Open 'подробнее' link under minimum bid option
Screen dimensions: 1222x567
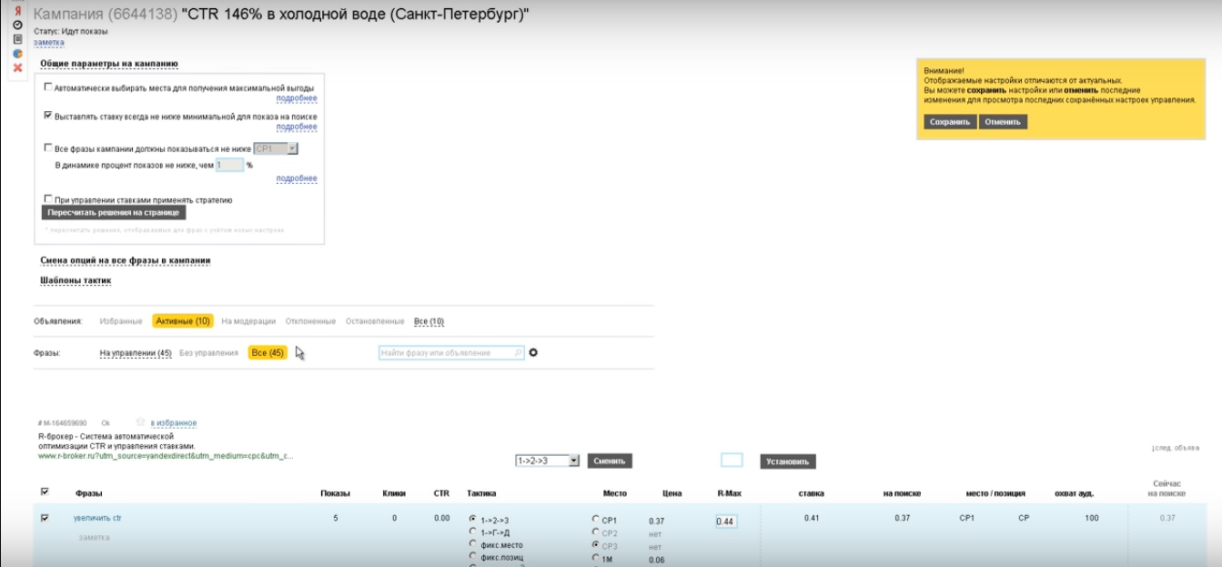click(297, 127)
